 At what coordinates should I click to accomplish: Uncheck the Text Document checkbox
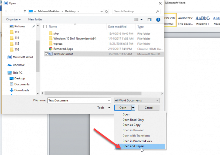(46, 54)
